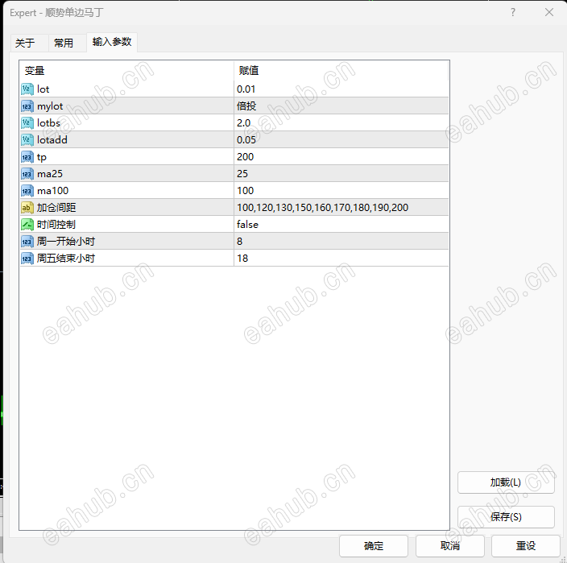Save parameters with 保存(S) button
This screenshot has height=563, width=567.
click(x=506, y=517)
